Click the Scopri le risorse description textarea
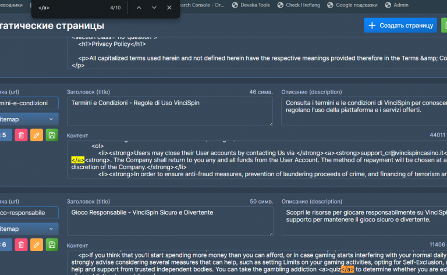447x275 pixels. (x=364, y=221)
